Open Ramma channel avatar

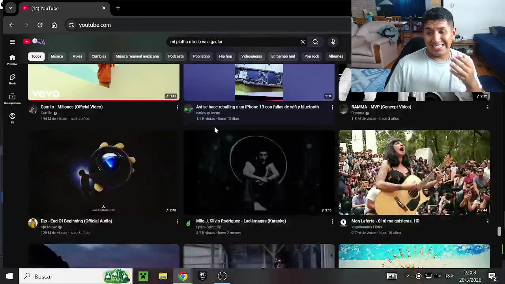click(343, 109)
